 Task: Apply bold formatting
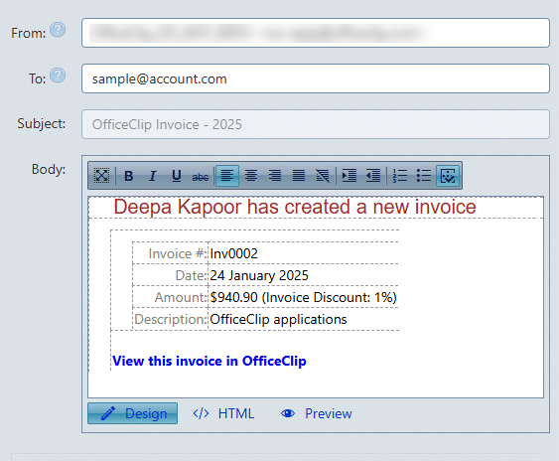pyautogui.click(x=129, y=176)
